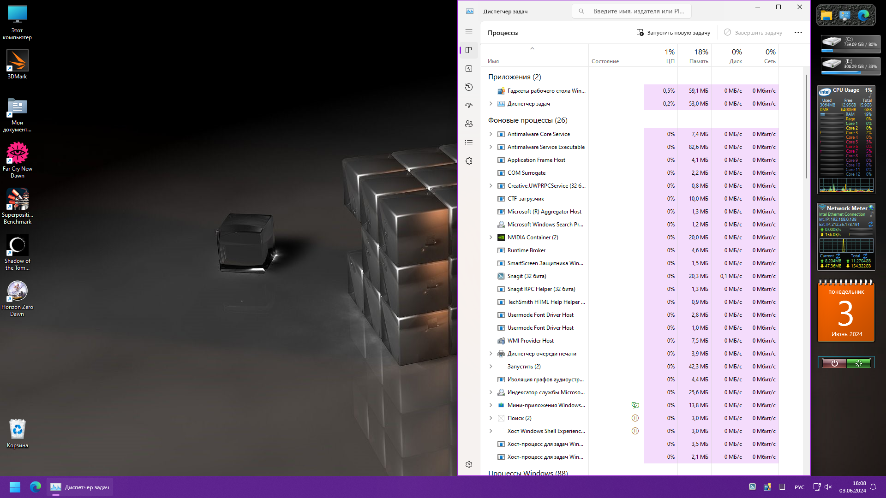Toggle hamburger navigation menu
886x498 pixels.
click(469, 32)
